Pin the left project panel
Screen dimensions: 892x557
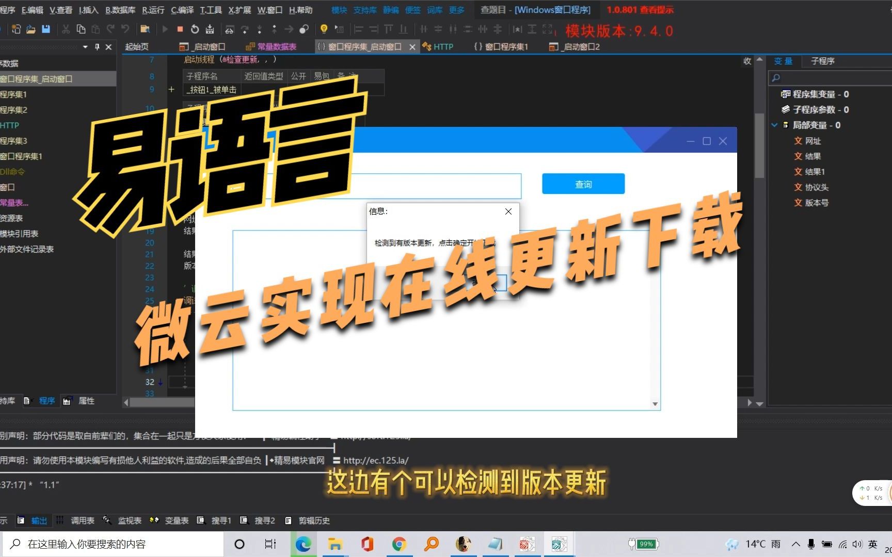point(97,47)
